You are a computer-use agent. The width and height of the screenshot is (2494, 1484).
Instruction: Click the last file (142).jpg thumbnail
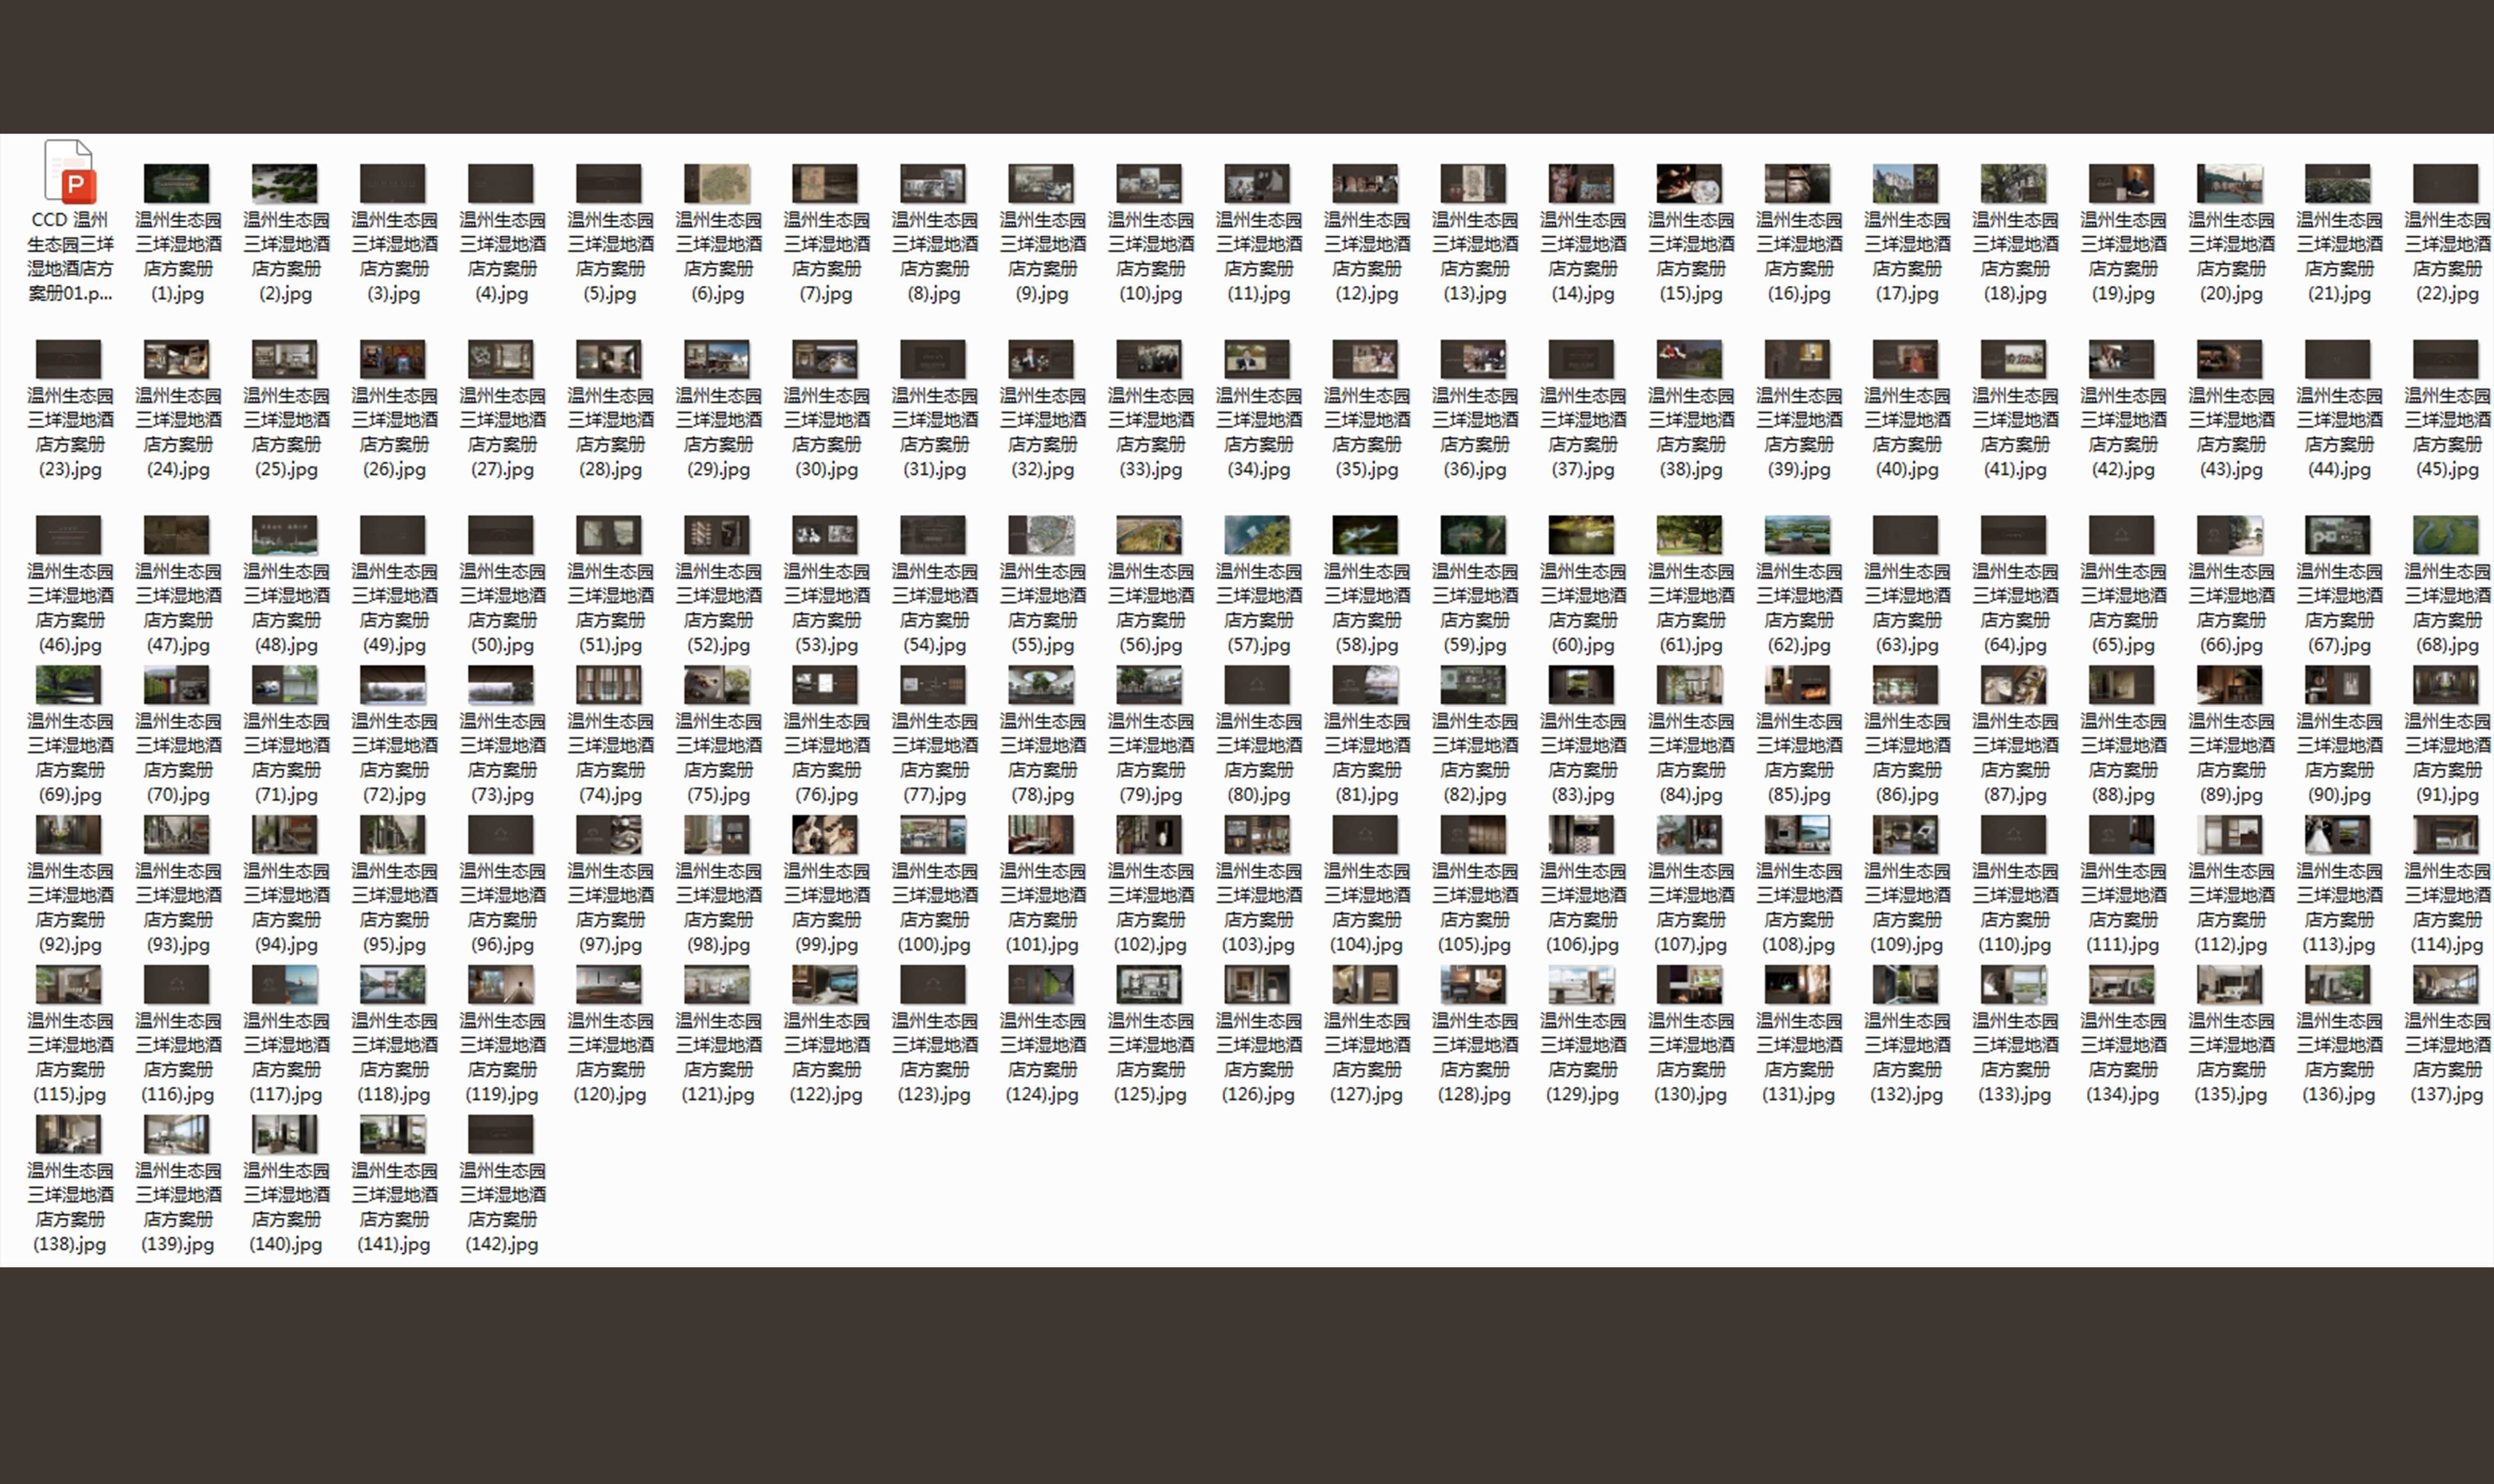[x=501, y=1135]
